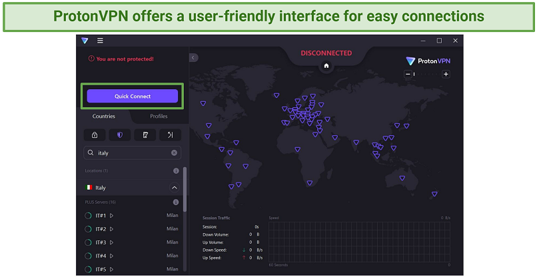
Task: Select the Iceland server marker
Action: 276,95
